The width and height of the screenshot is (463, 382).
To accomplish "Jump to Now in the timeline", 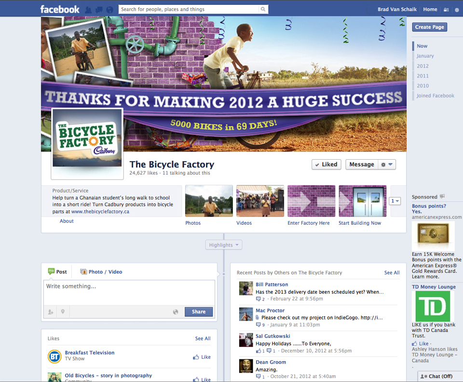I will pos(422,46).
